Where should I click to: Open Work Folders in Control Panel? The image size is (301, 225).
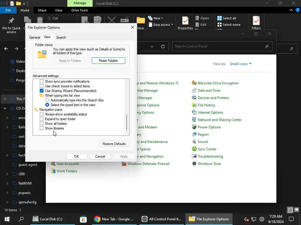(64, 171)
